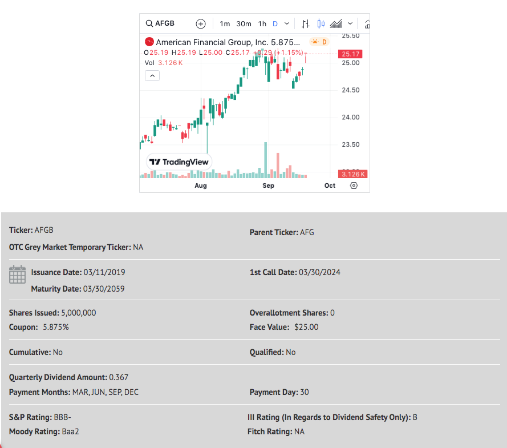This screenshot has width=507, height=448.
Task: Click the American Financial Group red logo
Action: pos(149,42)
